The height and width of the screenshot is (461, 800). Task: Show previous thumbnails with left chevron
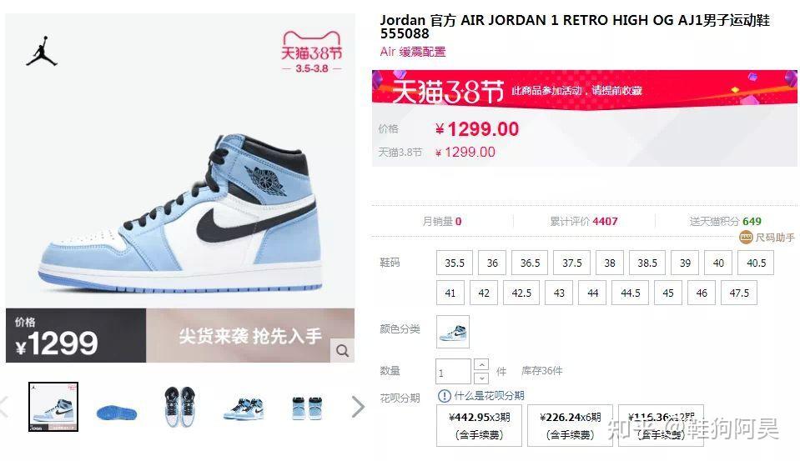click(x=4, y=408)
